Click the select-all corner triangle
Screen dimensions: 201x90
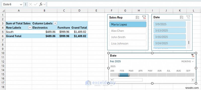point(4,11)
